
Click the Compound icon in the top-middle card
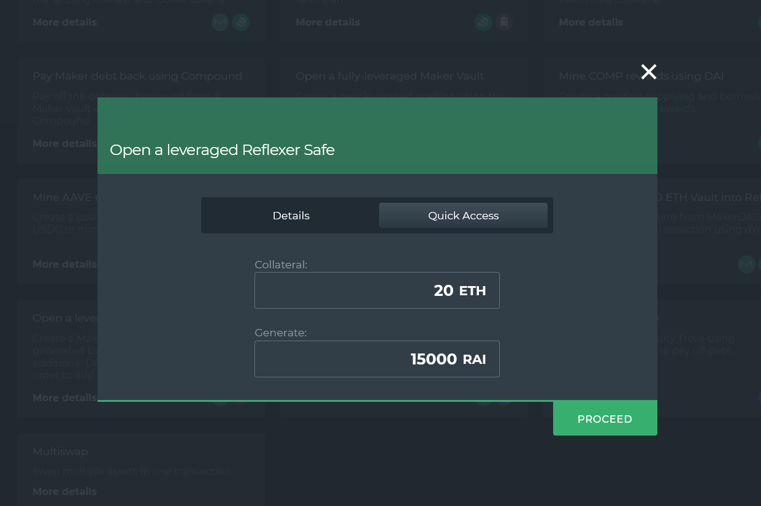coord(483,23)
